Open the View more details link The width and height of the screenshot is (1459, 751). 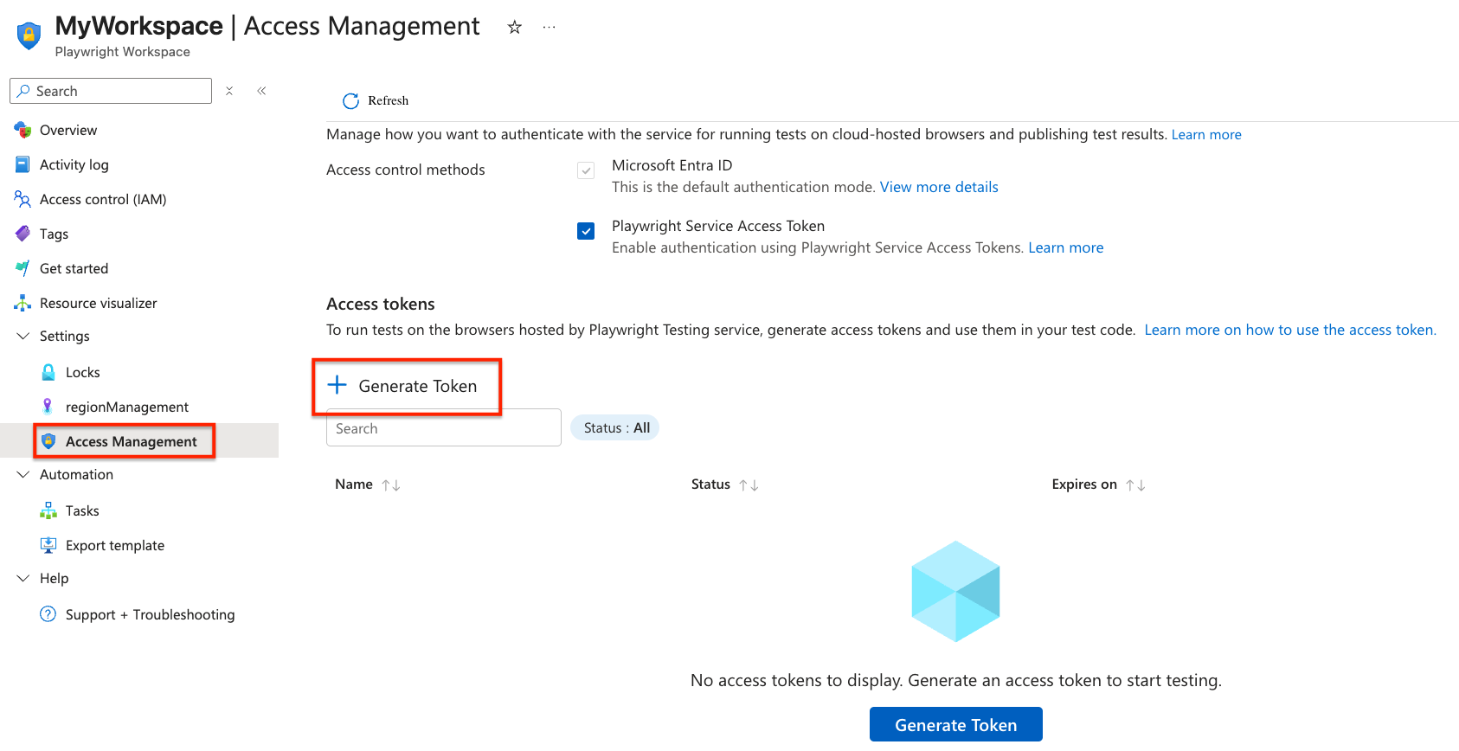coord(938,187)
